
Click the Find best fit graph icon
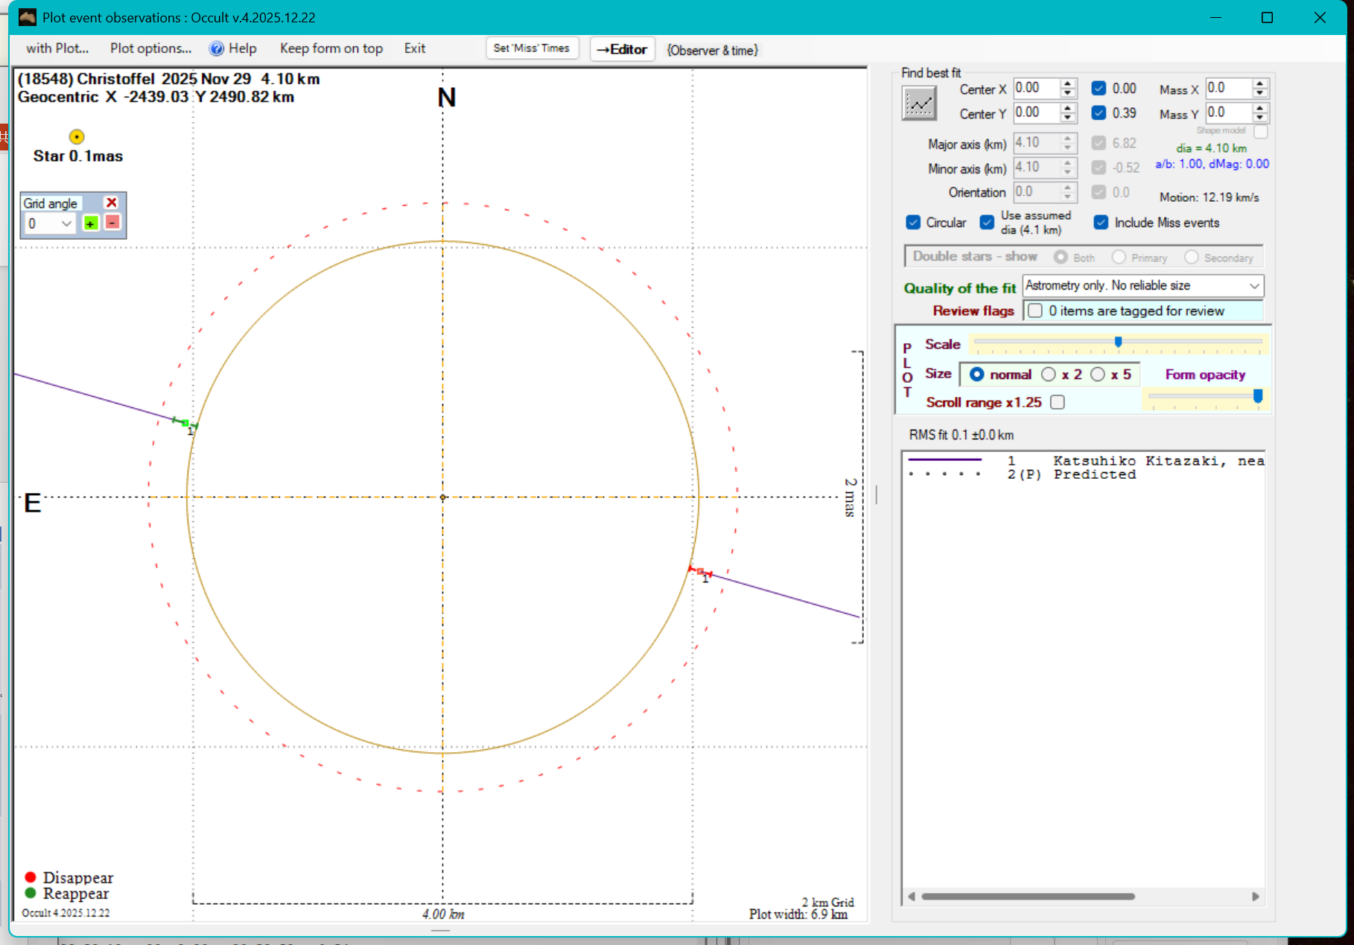(x=919, y=104)
